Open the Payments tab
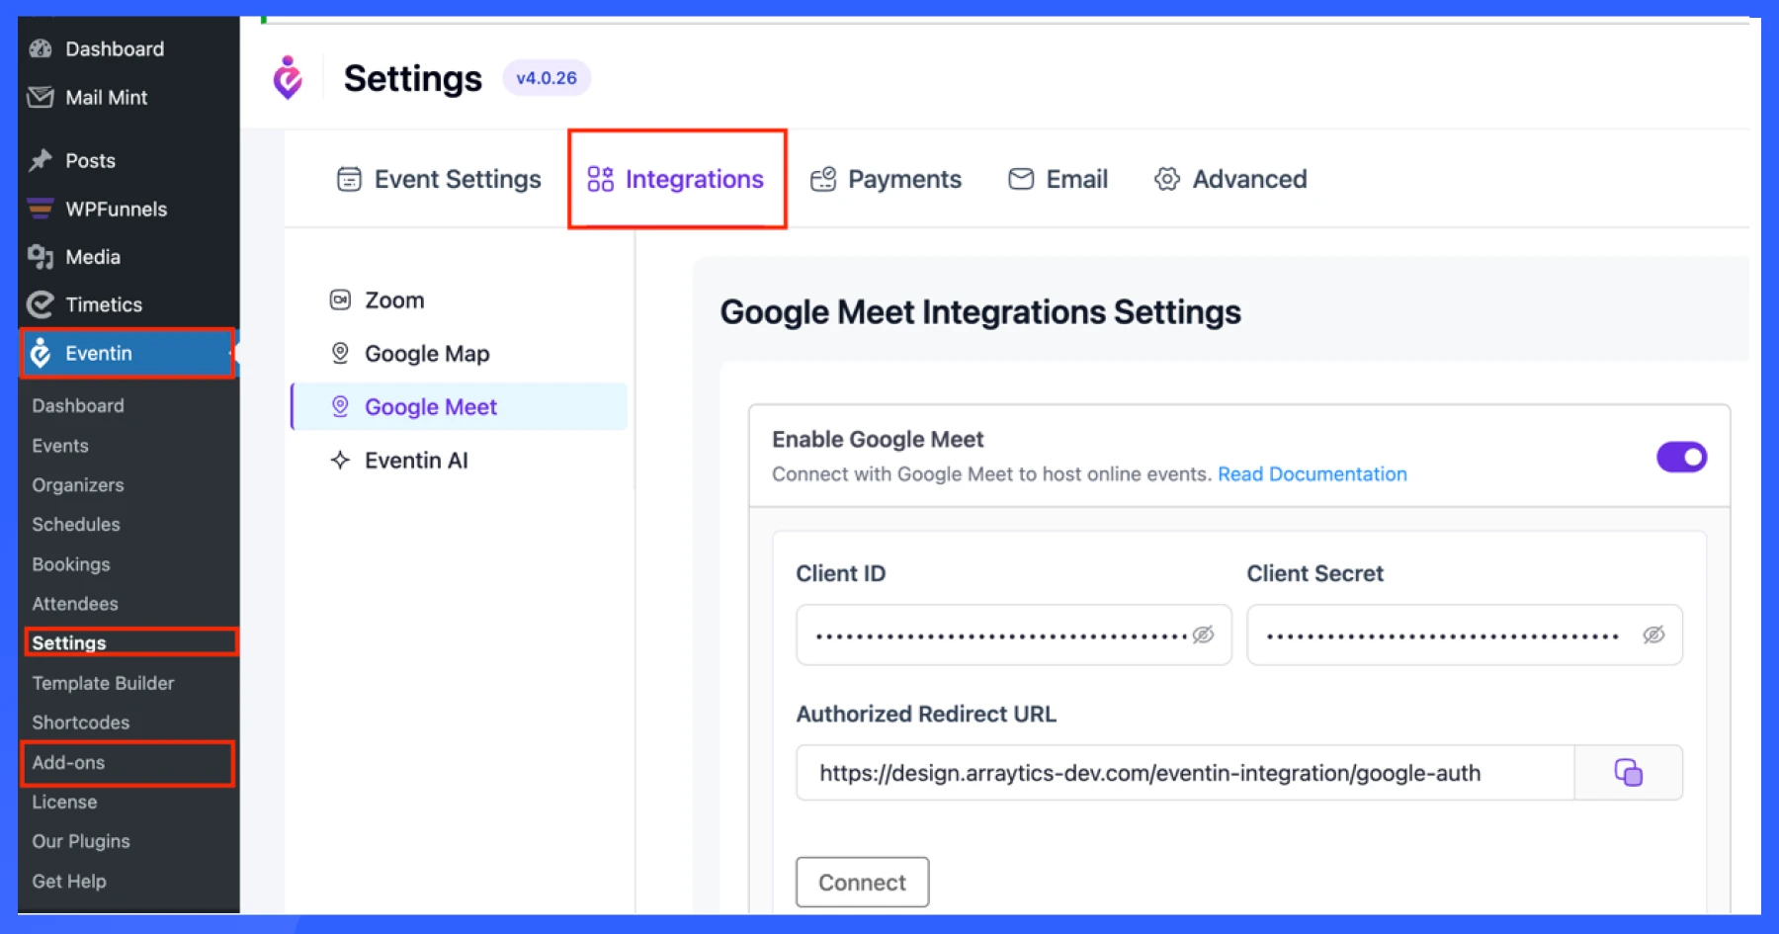This screenshot has height=934, width=1779. (x=886, y=179)
